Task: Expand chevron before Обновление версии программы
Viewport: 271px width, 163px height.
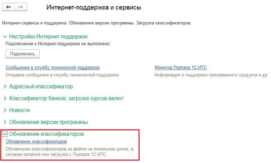Action: pos(5,122)
